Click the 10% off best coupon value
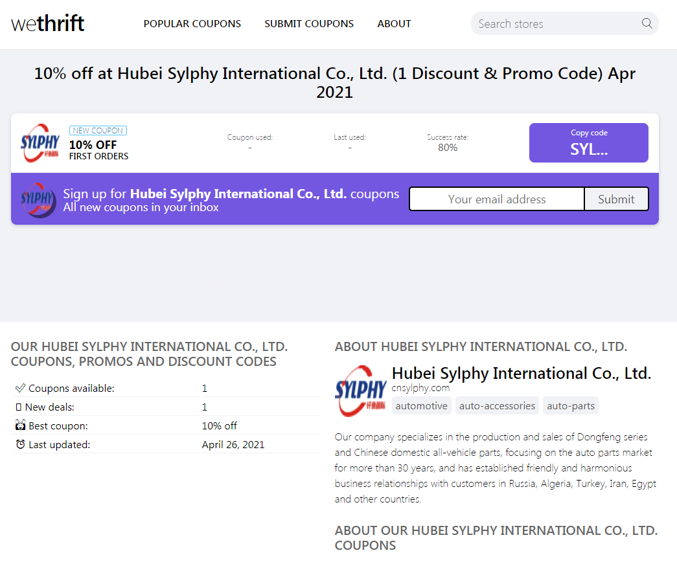This screenshot has height=566, width=677. point(220,425)
